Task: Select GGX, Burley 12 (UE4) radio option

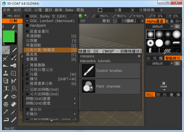Action: pyautogui.click(x=27, y=16)
